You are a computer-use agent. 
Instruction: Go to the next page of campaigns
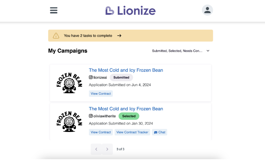pyautogui.click(x=107, y=149)
